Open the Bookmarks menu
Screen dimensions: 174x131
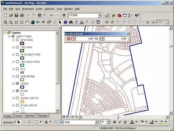coord(28,9)
